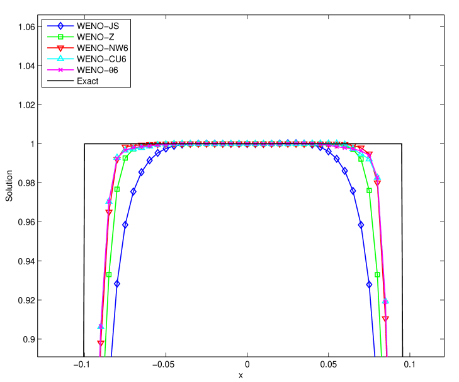Click the x axis title label
This screenshot has width=459, height=382.
coord(241,376)
